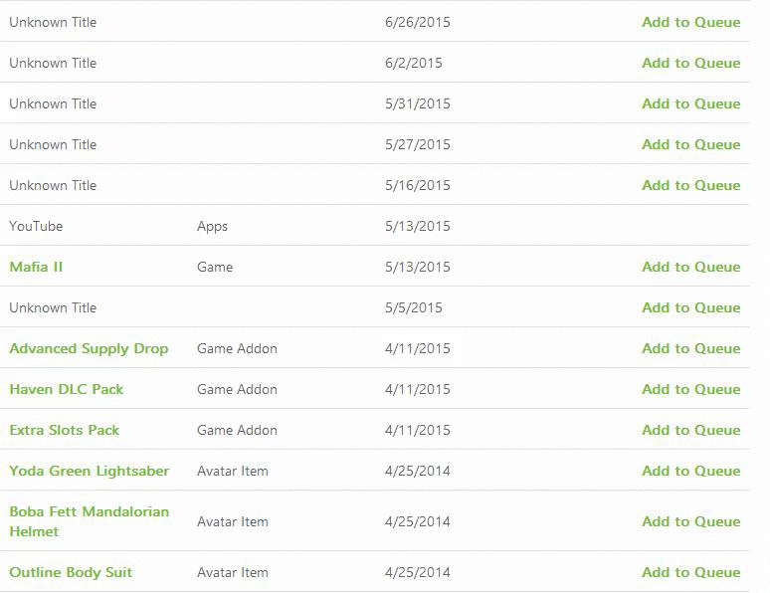770x593 pixels.
Task: Add Outline Body Suit to queue
Action: pos(690,572)
